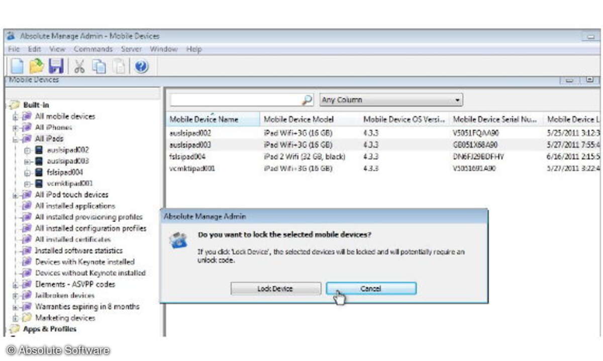Click the All installed provisioning profiles group icon
The width and height of the screenshot is (603, 361).
(x=28, y=217)
